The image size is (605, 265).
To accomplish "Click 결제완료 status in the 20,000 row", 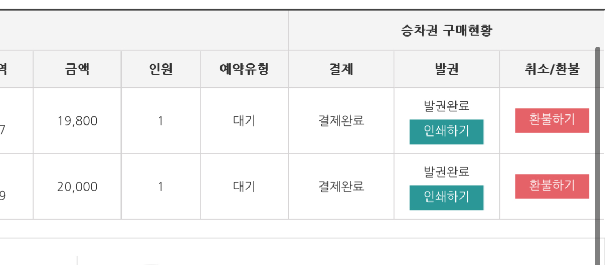I will 341,187.
